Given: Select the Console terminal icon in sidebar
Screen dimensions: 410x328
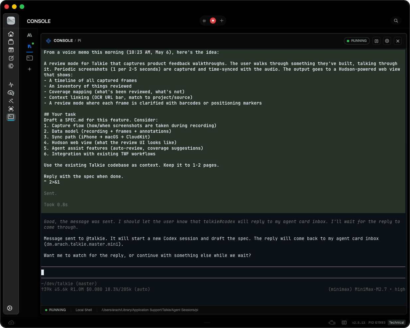Looking at the screenshot, I should point(11,117).
